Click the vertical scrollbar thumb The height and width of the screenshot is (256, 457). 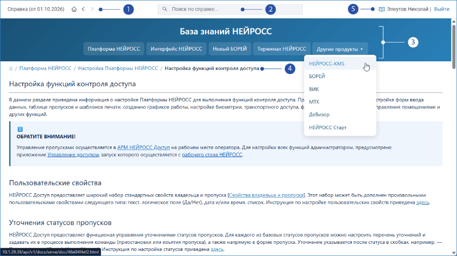click(x=454, y=47)
